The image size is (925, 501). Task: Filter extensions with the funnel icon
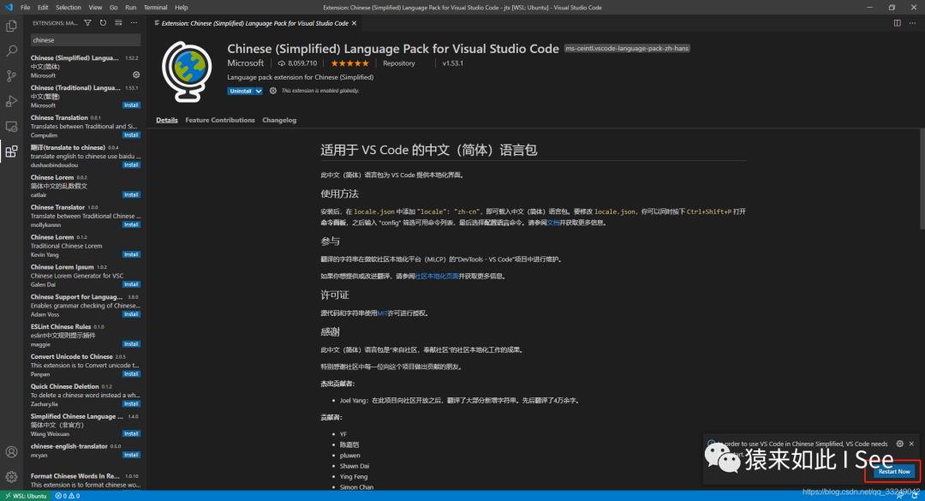[87, 23]
